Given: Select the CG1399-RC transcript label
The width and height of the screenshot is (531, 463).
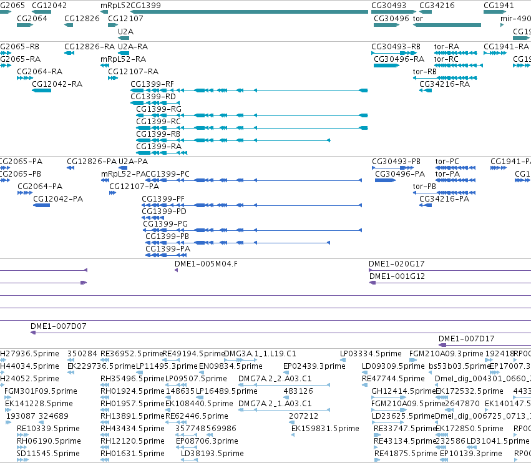Looking at the screenshot, I should [x=158, y=121].
